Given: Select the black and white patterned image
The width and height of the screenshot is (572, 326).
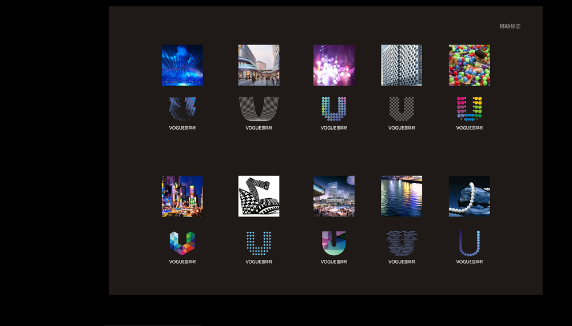Looking at the screenshot, I should (259, 196).
